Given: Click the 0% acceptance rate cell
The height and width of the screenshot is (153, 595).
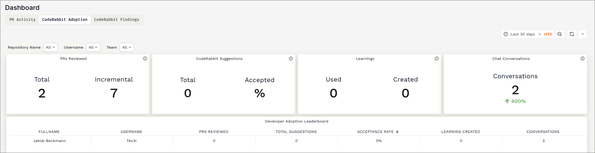Looking at the screenshot, I should tap(379, 141).
